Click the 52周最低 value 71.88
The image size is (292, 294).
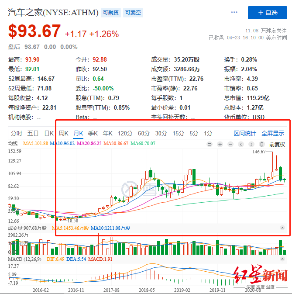[45, 88]
